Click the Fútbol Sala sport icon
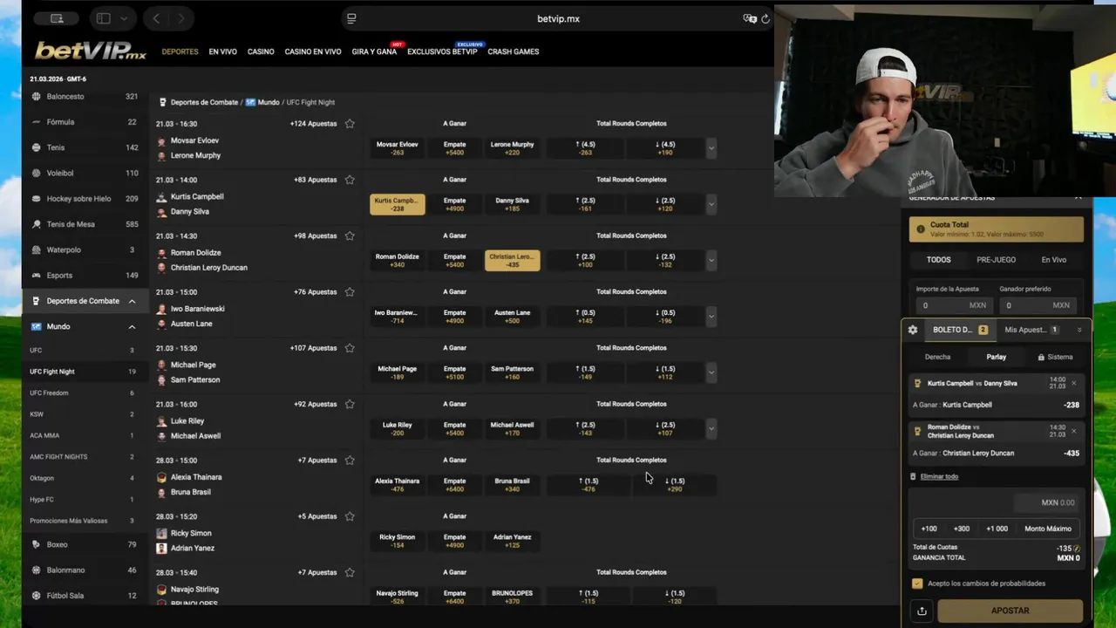The image size is (1116, 628). click(37, 595)
